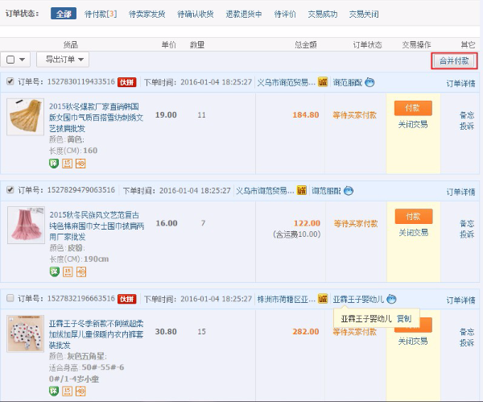Click the green 保 guarantee icon under the children's clothing item

54,392
